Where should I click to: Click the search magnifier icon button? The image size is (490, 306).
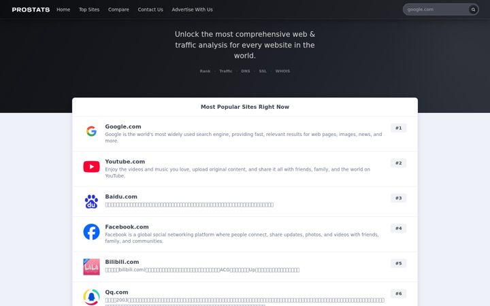473,10
